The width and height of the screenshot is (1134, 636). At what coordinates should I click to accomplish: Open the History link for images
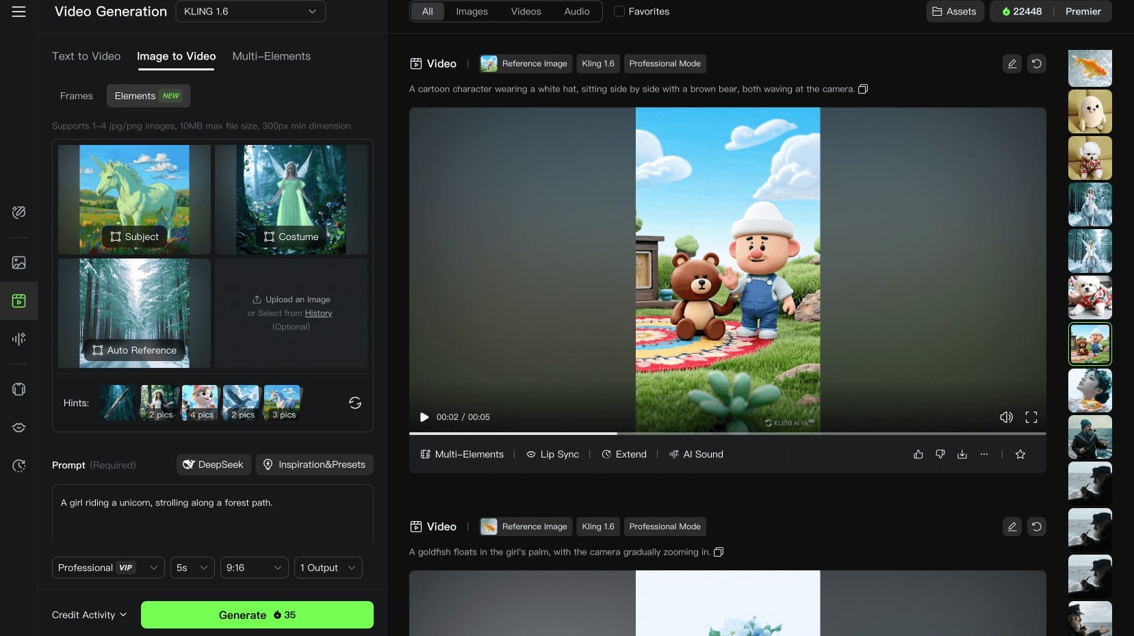(318, 313)
